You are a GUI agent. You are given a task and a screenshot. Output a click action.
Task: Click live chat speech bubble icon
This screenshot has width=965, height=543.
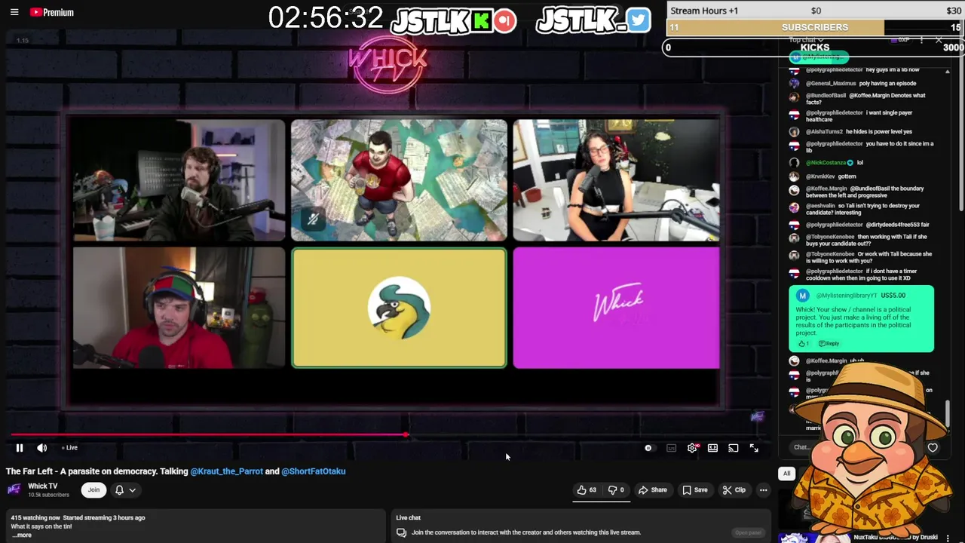coord(402,532)
